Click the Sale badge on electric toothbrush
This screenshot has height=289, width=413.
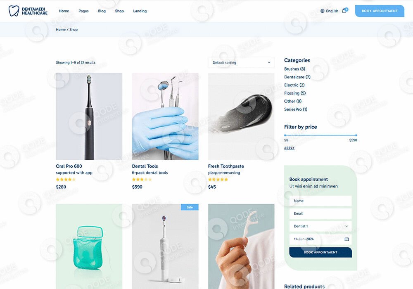pyautogui.click(x=190, y=207)
